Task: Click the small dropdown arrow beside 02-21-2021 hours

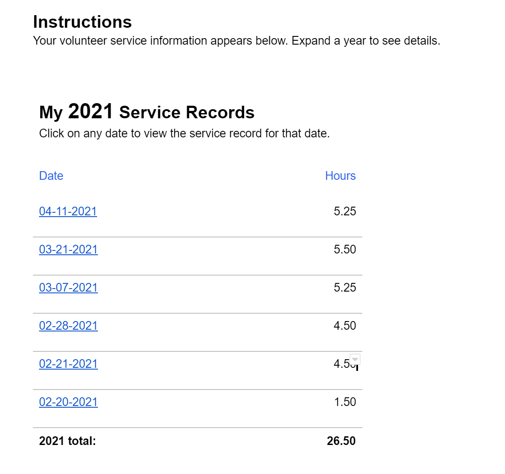Action: (355, 359)
